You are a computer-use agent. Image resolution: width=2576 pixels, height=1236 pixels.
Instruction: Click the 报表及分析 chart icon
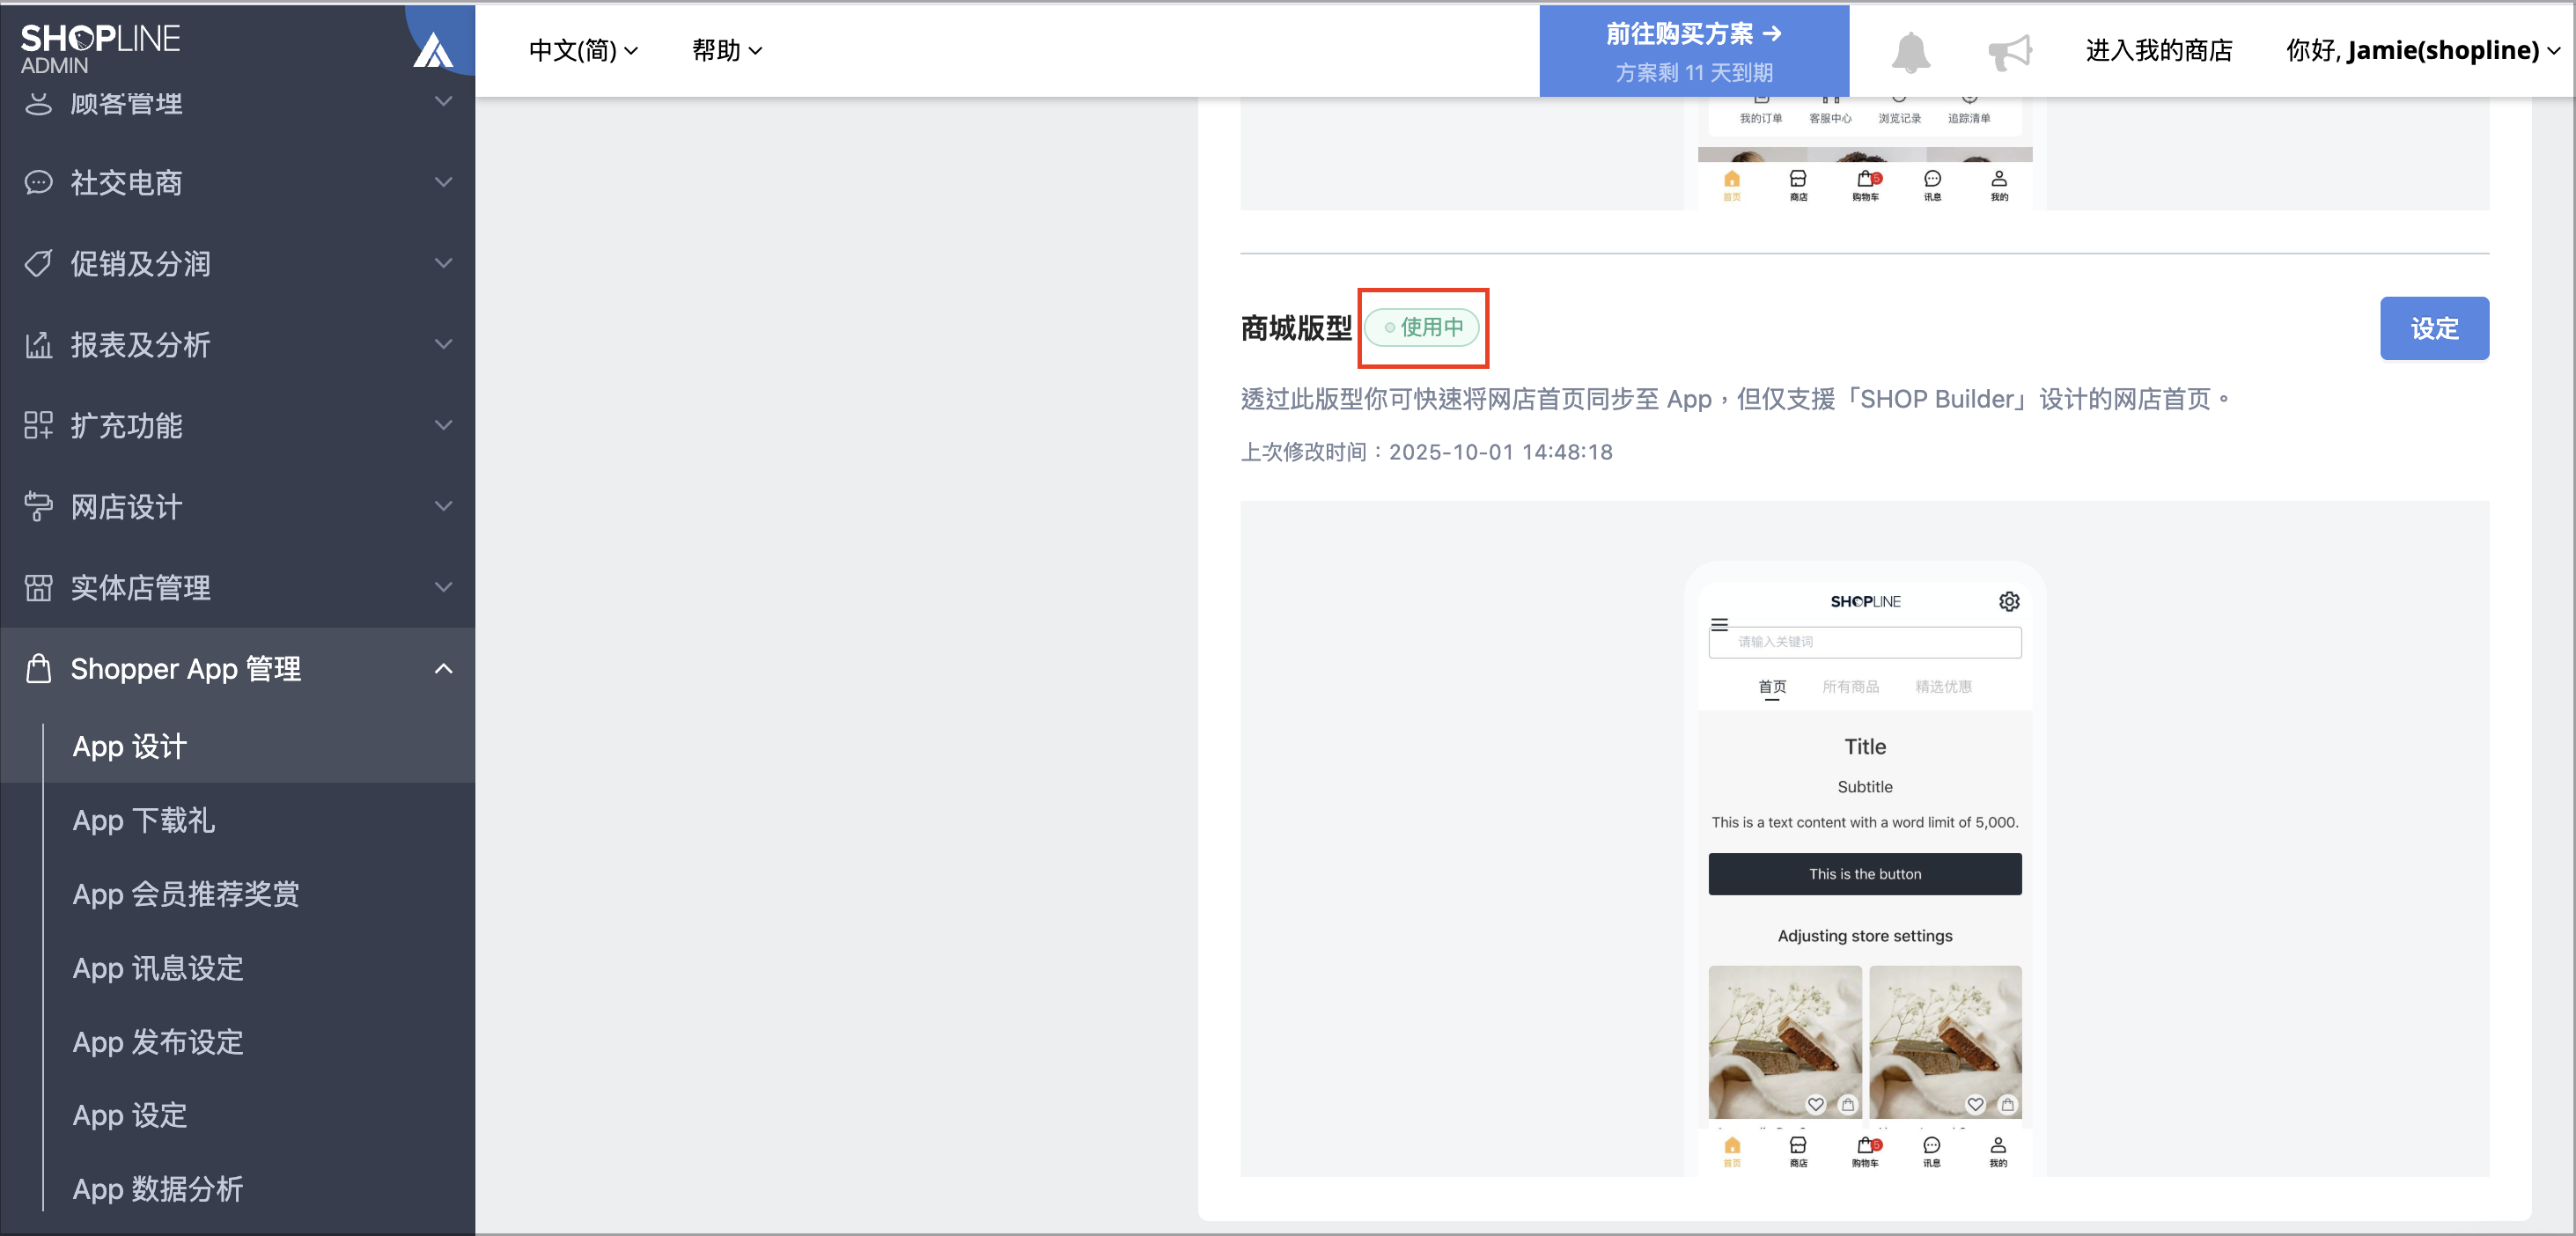tap(38, 345)
